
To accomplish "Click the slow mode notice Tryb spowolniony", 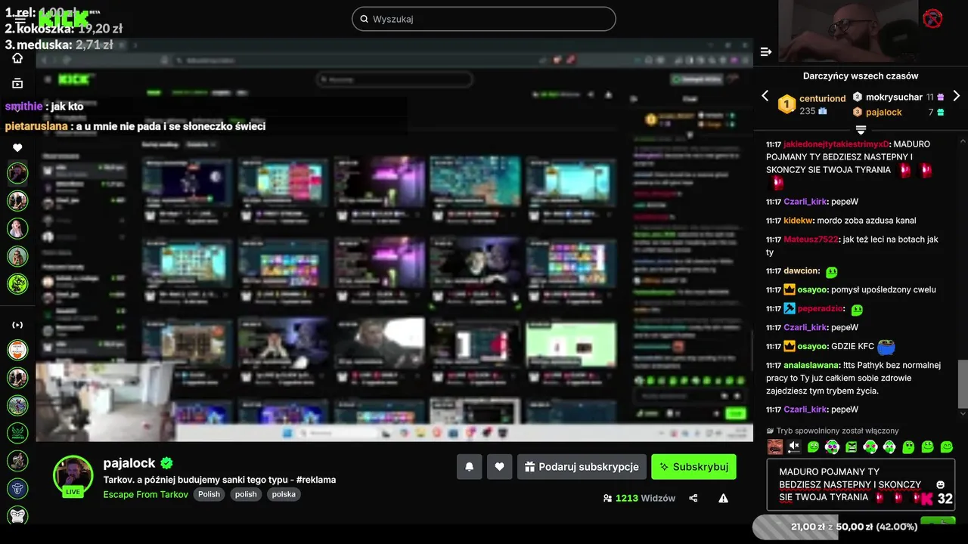I will (832, 431).
